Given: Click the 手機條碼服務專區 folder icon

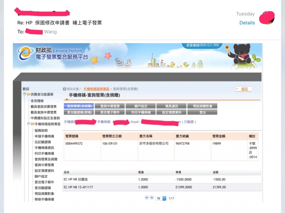Looking at the screenshot, I should tap(32, 124).
